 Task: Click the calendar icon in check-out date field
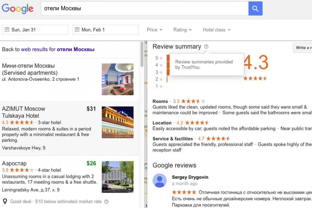77,30
